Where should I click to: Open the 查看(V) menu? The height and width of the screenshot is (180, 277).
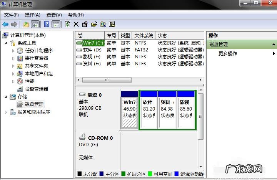point(54,15)
